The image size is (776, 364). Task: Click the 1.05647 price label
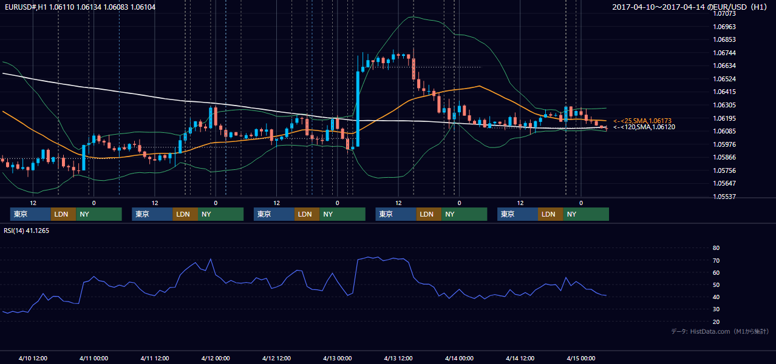724,183
